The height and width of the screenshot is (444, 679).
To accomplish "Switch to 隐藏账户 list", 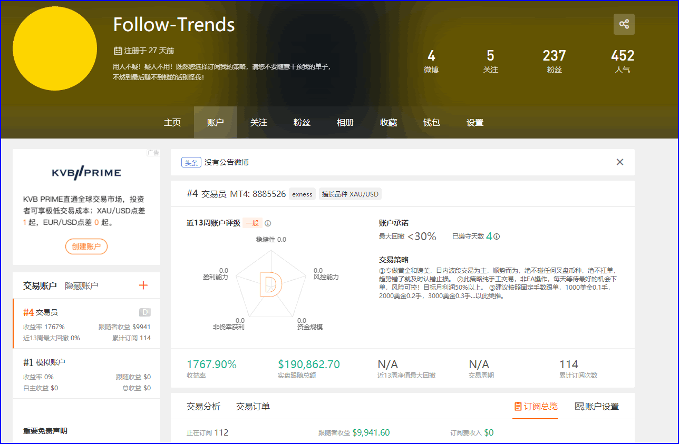I will click(x=82, y=285).
